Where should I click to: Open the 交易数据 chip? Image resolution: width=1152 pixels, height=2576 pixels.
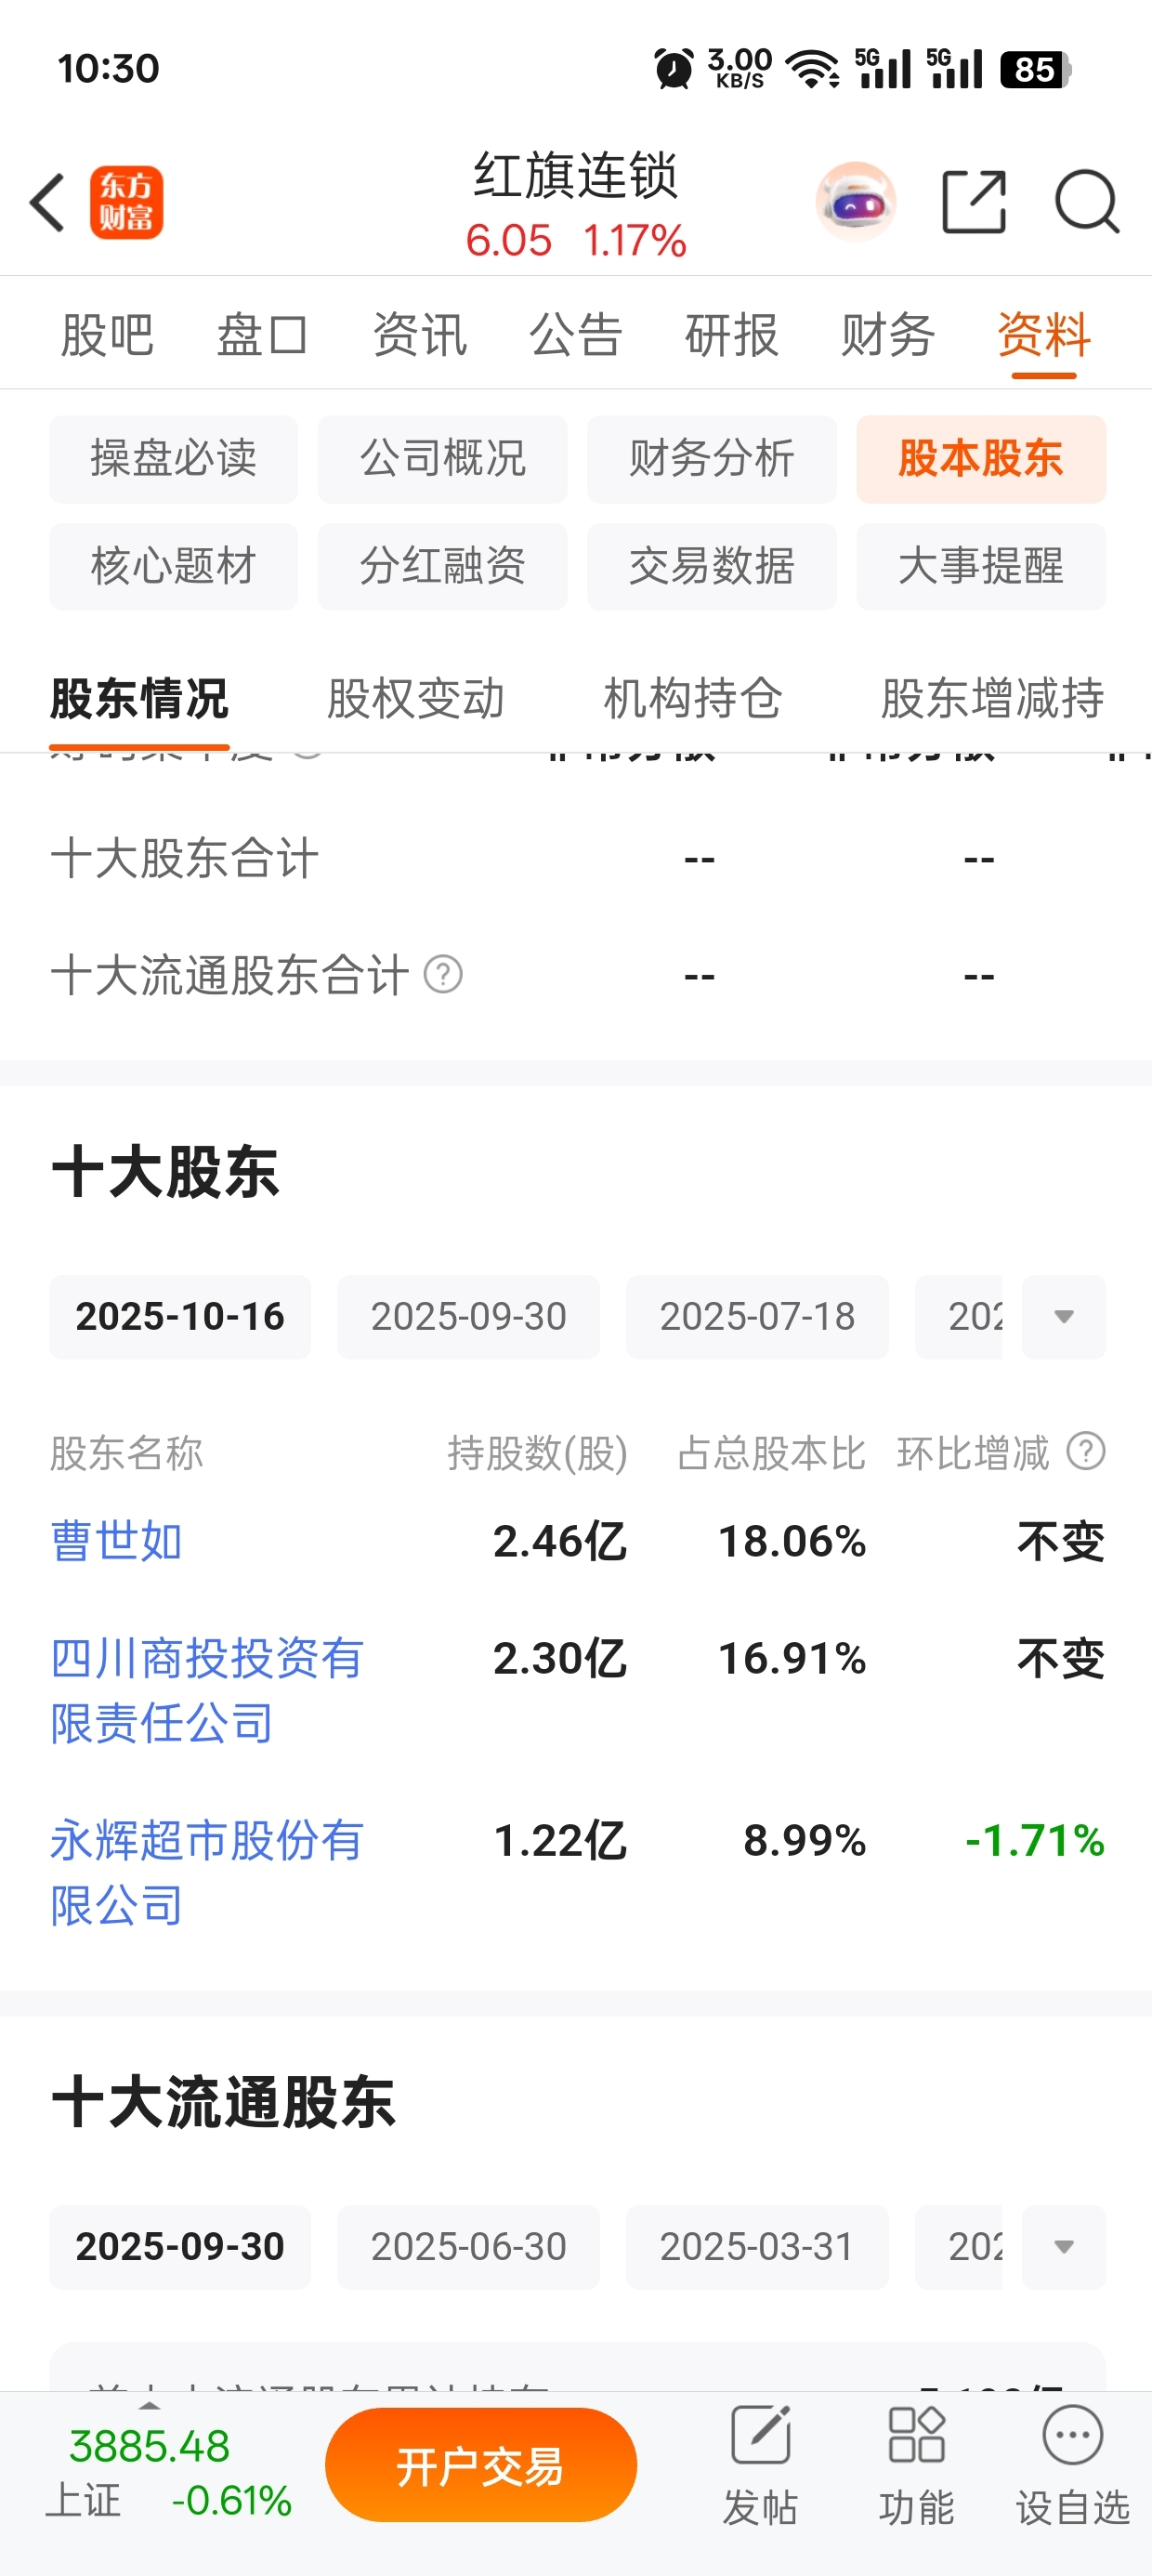pos(712,566)
